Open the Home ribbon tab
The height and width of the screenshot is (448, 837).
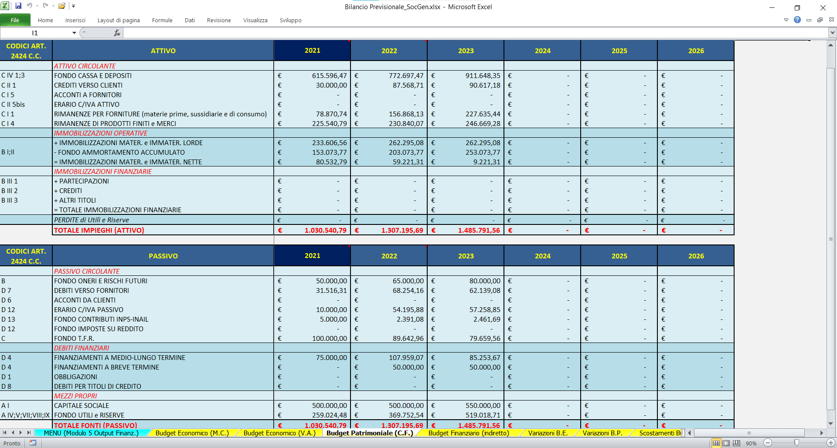45,20
